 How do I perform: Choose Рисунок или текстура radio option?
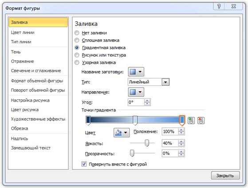(x=77, y=55)
